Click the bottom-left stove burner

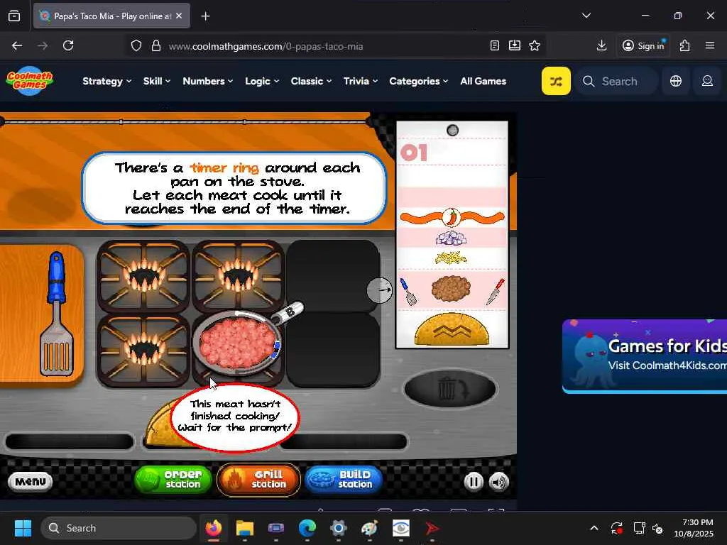coord(143,351)
